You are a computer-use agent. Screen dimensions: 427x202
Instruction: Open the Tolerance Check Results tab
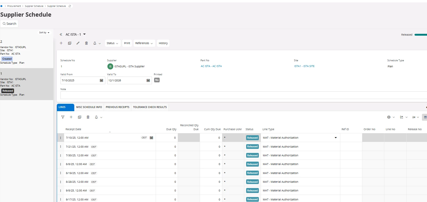click(150, 107)
